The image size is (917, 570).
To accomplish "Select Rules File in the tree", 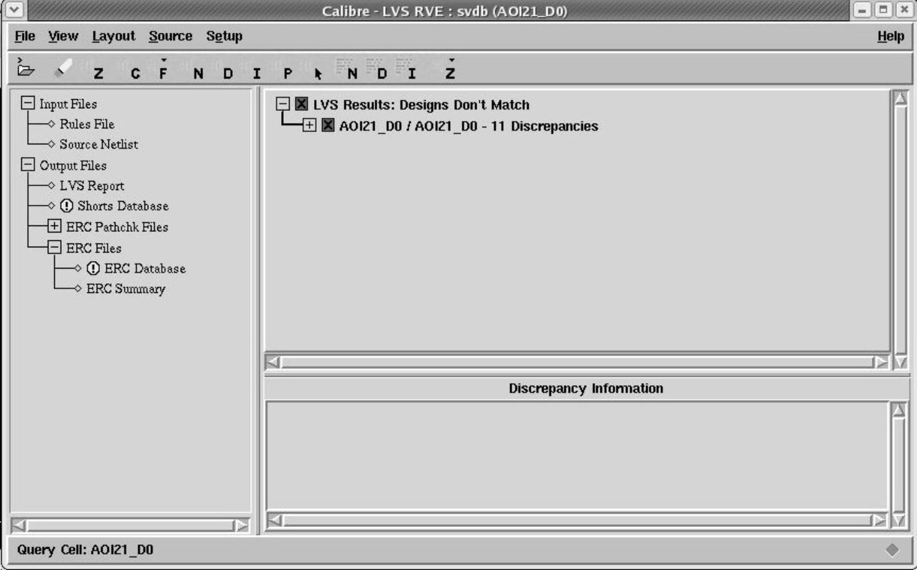I will click(x=87, y=124).
